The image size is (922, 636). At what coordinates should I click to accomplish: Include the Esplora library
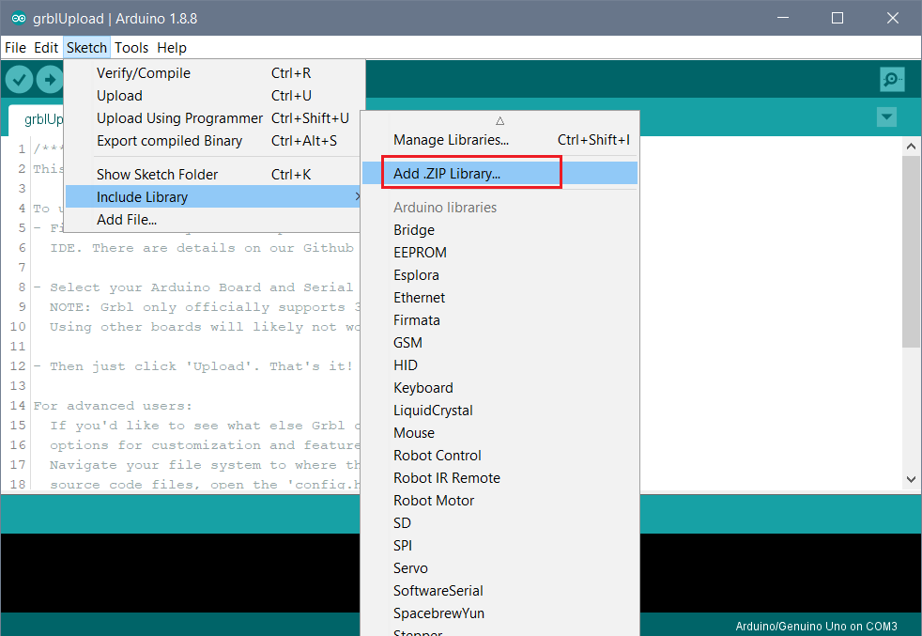(499, 274)
